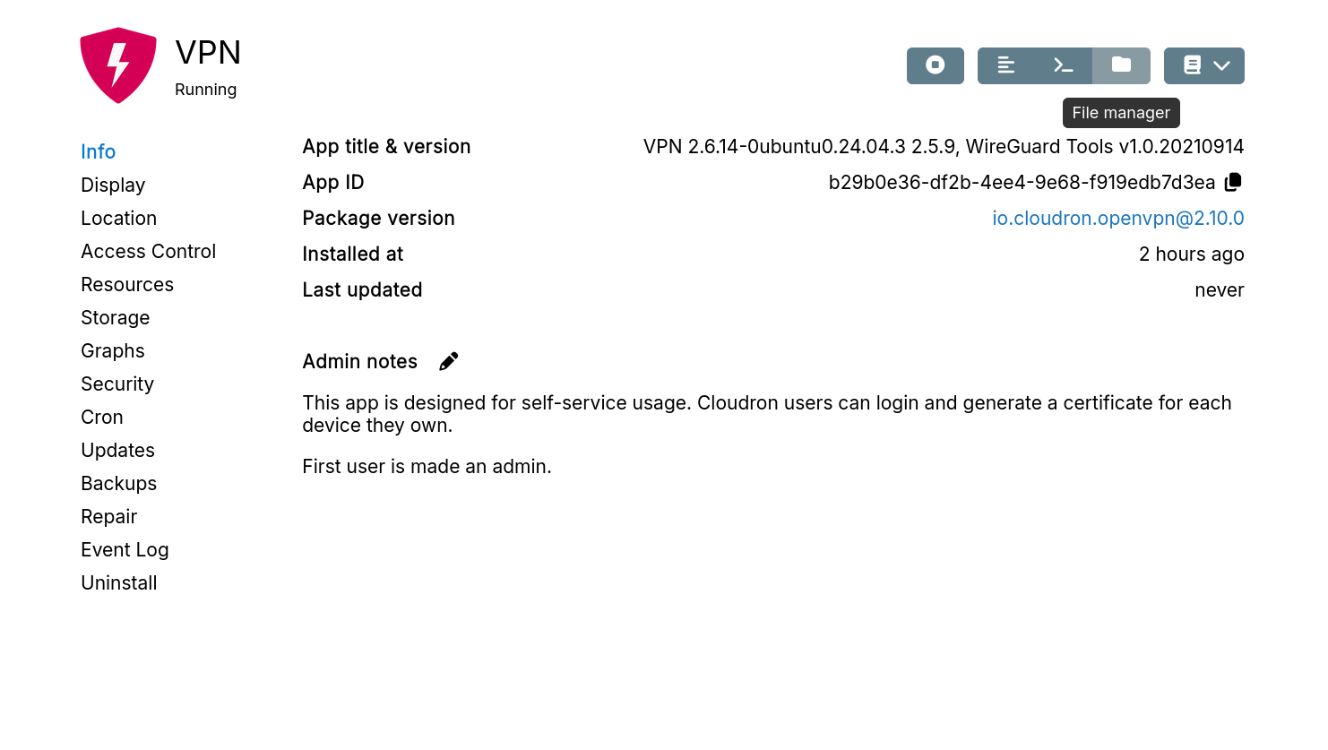
Task: Open the File manager
Action: [1121, 65]
